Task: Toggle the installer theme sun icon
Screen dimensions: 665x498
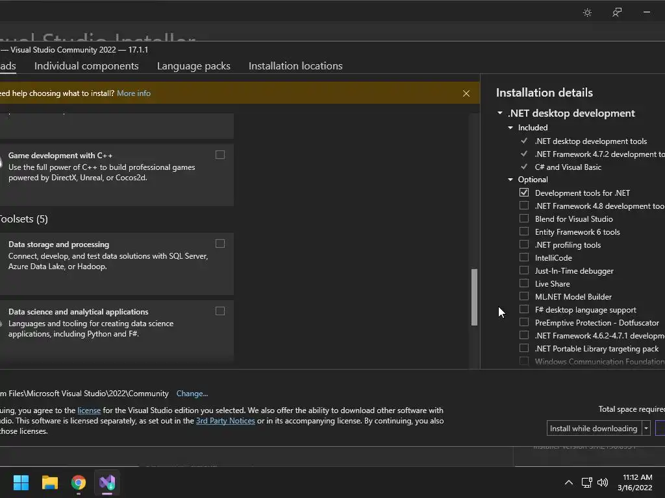Action: pos(587,13)
